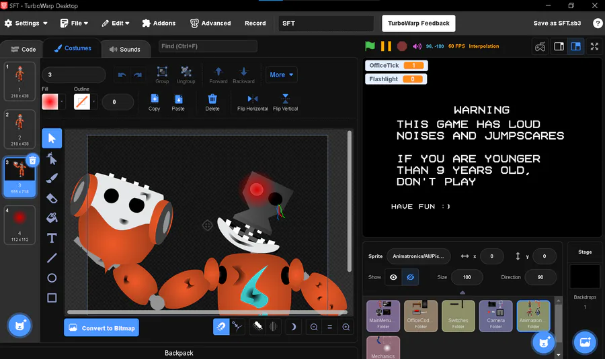This screenshot has height=359, width=605.
Task: Zoom out the costume canvas
Action: click(314, 327)
